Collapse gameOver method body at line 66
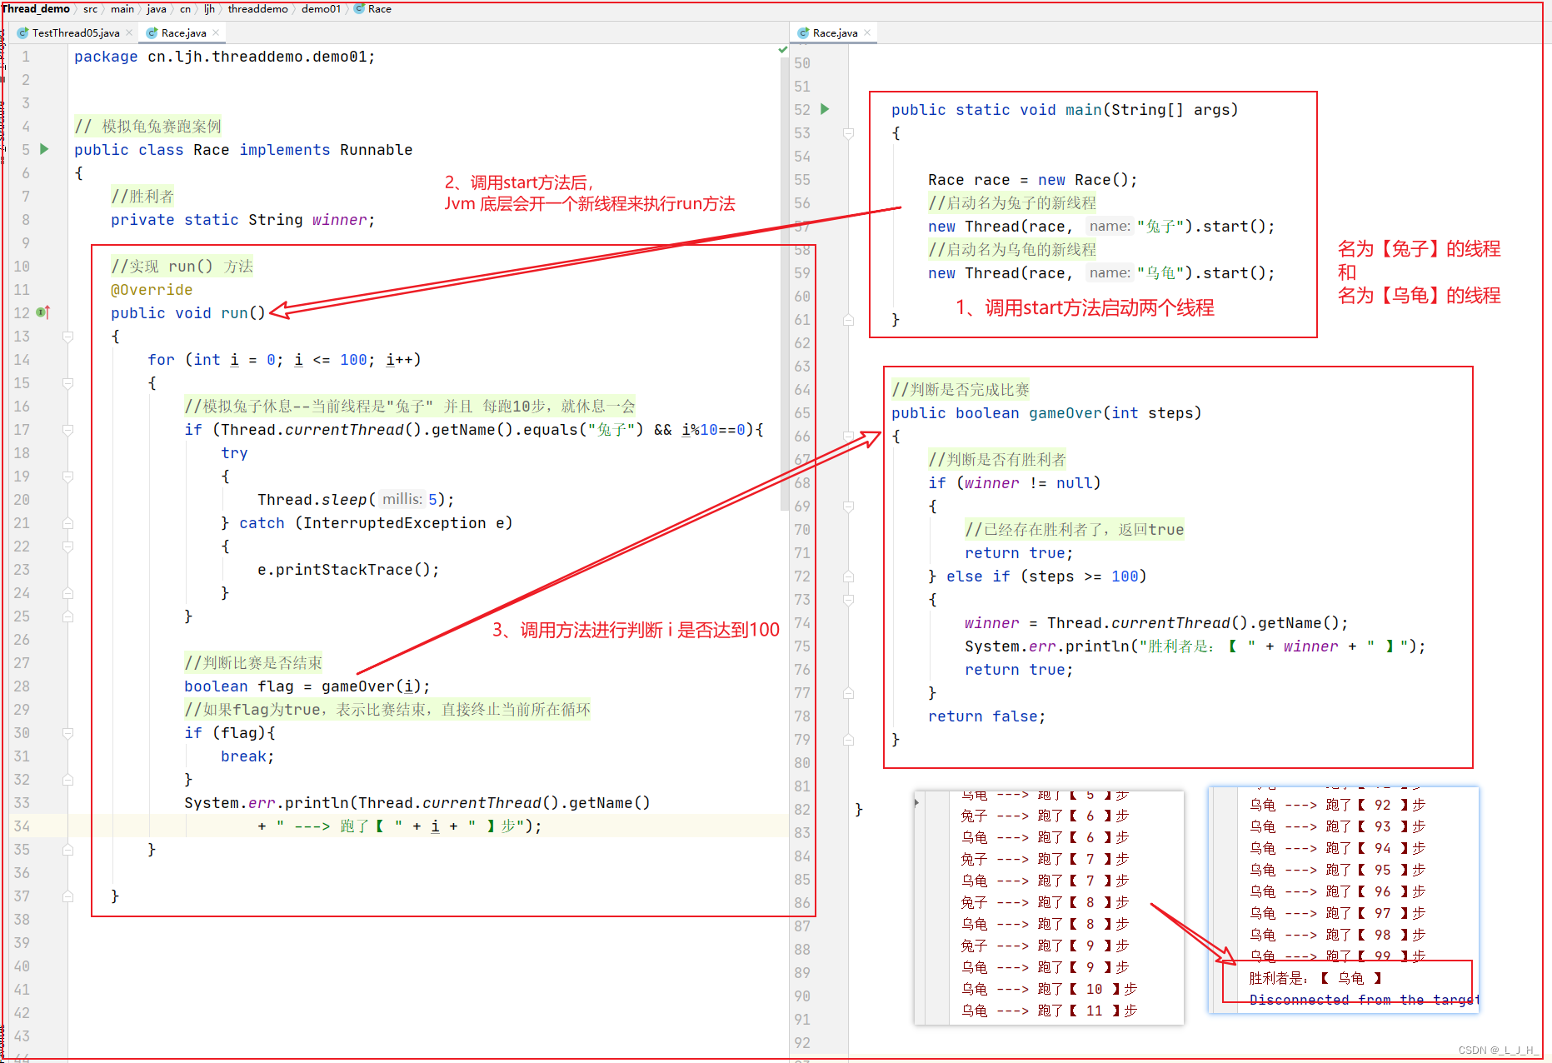1552x1063 pixels. tap(848, 437)
